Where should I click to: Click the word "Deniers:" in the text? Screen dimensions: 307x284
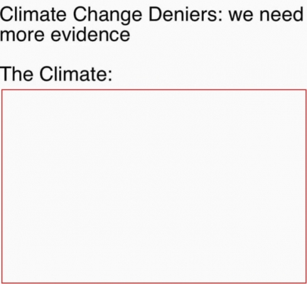pyautogui.click(x=185, y=14)
